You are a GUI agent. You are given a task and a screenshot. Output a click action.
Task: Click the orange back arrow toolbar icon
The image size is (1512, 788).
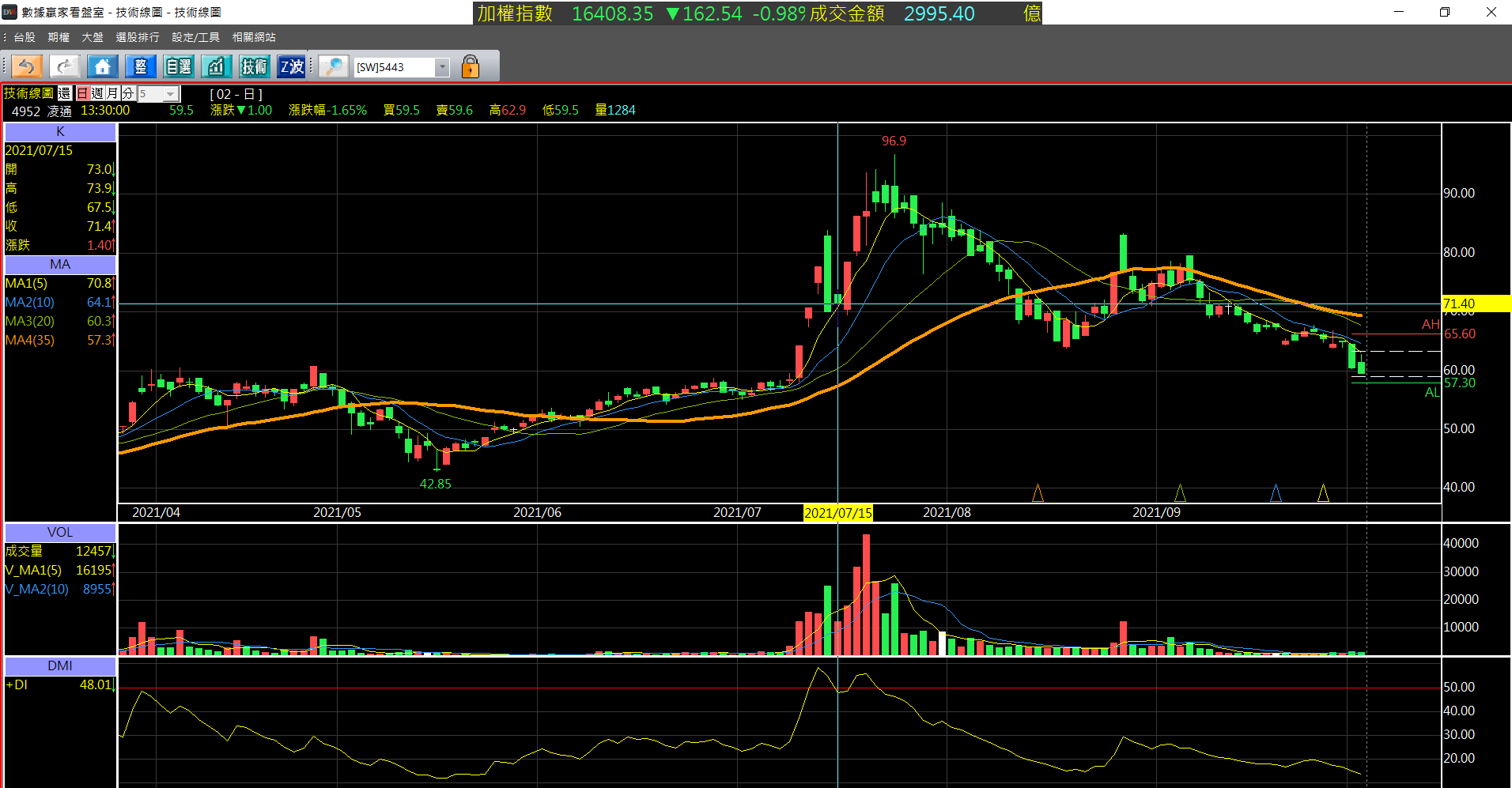(x=27, y=66)
